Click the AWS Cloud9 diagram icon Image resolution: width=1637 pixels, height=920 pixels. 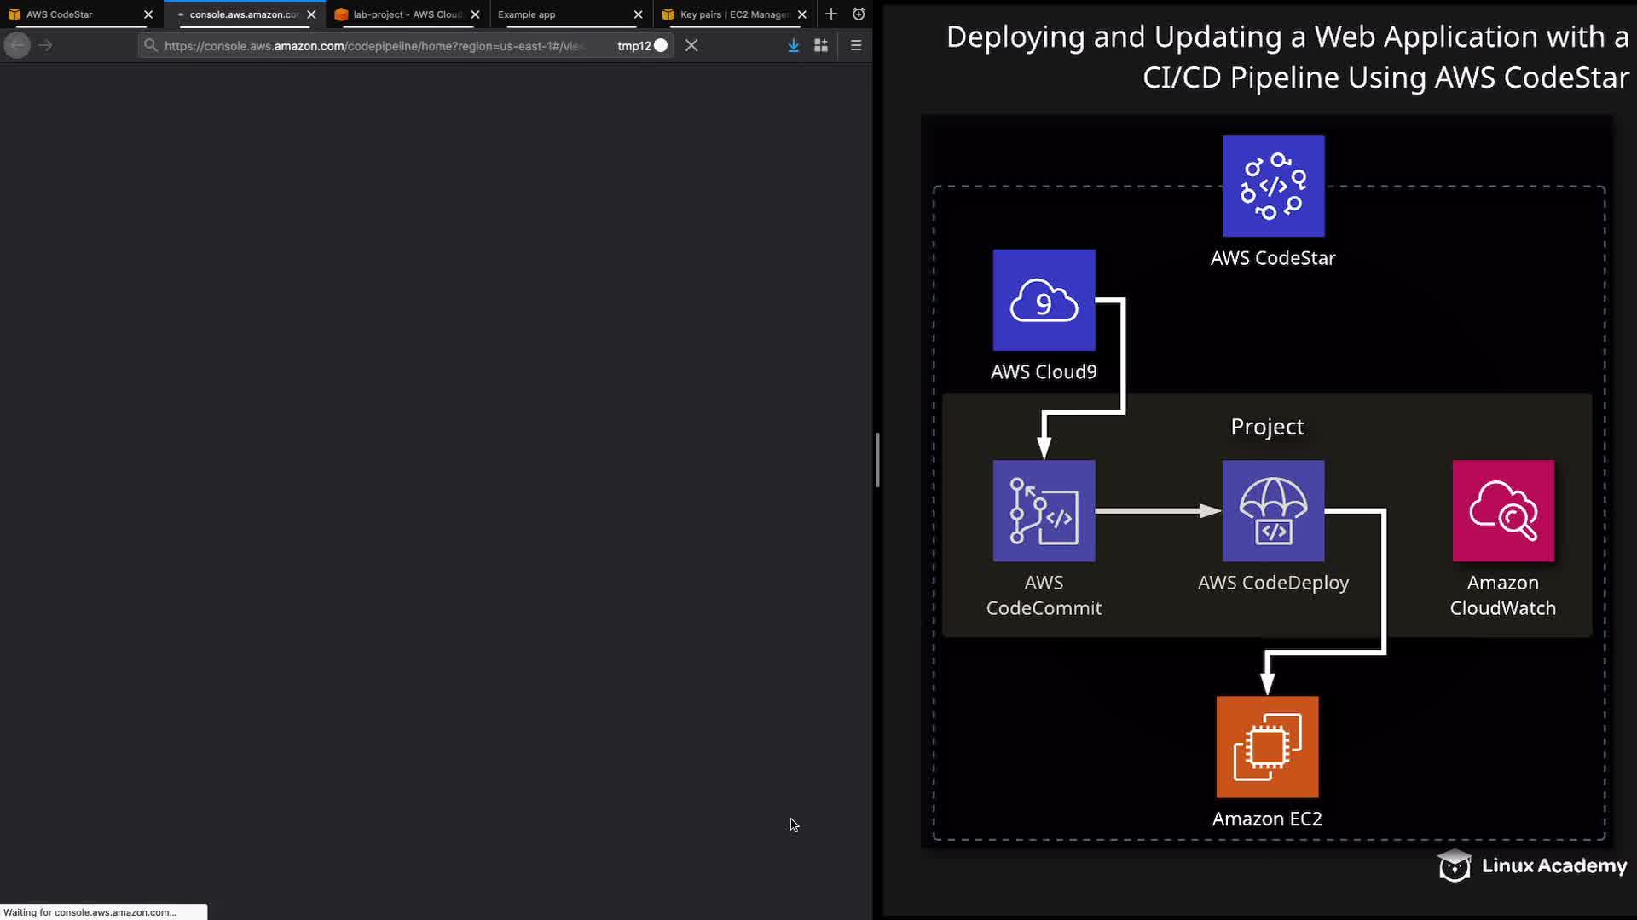(x=1044, y=300)
